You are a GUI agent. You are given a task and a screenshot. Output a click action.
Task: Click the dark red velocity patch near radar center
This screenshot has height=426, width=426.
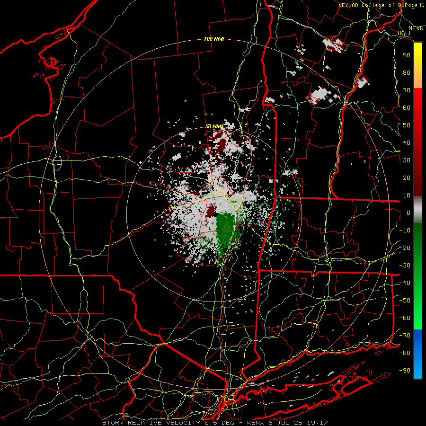[x=211, y=211]
